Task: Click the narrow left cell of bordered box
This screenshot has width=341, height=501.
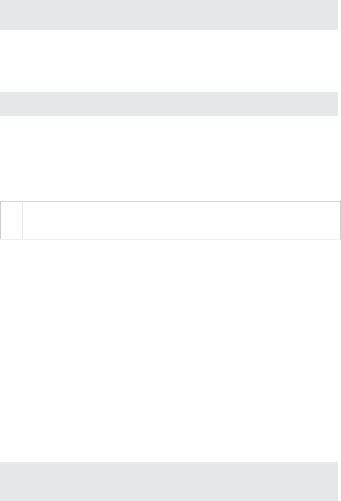Action: coord(12,220)
